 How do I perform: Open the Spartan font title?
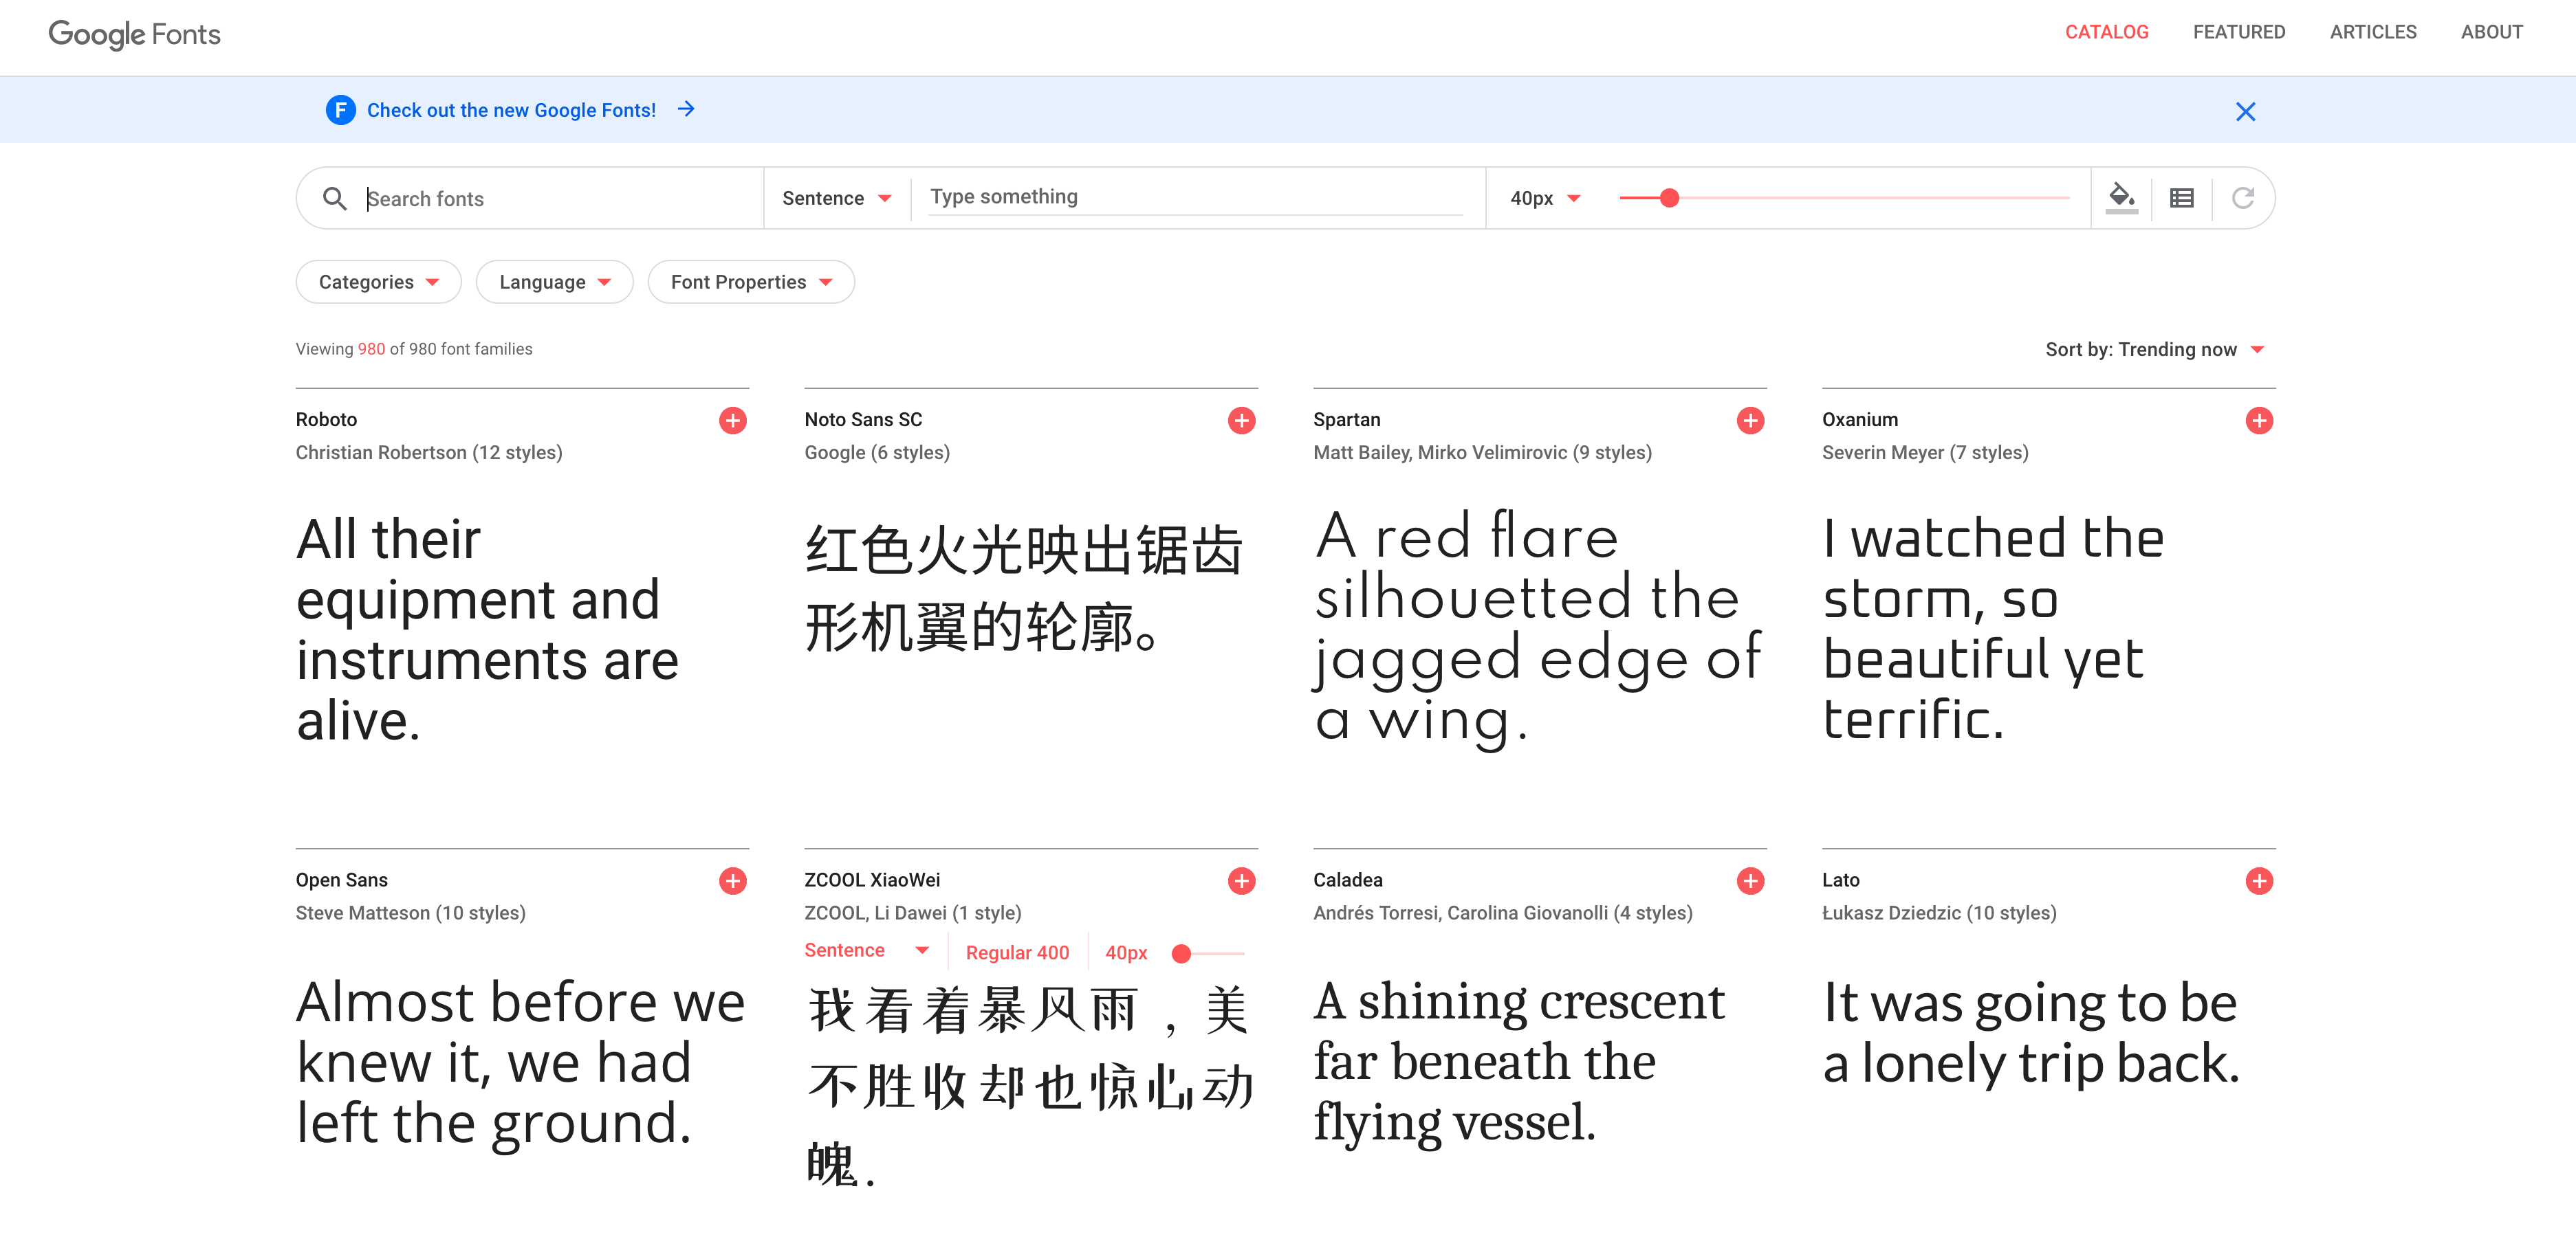[x=1346, y=420]
